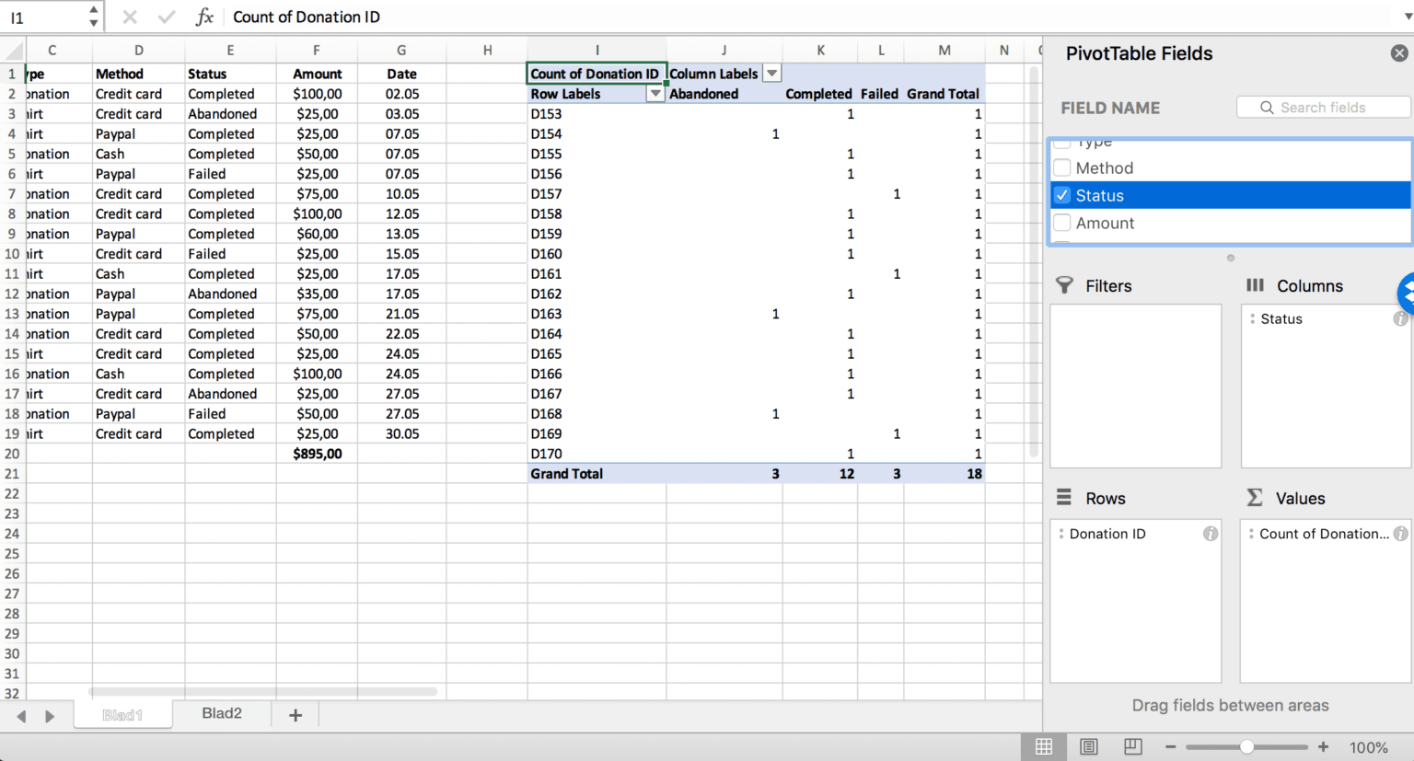1414x761 pixels.
Task: Open the Row Labels filter dropdown
Action: click(x=655, y=93)
